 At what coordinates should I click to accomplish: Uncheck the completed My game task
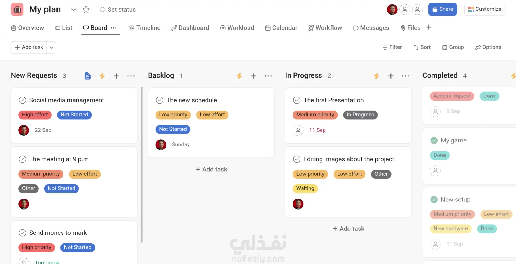[x=434, y=140]
